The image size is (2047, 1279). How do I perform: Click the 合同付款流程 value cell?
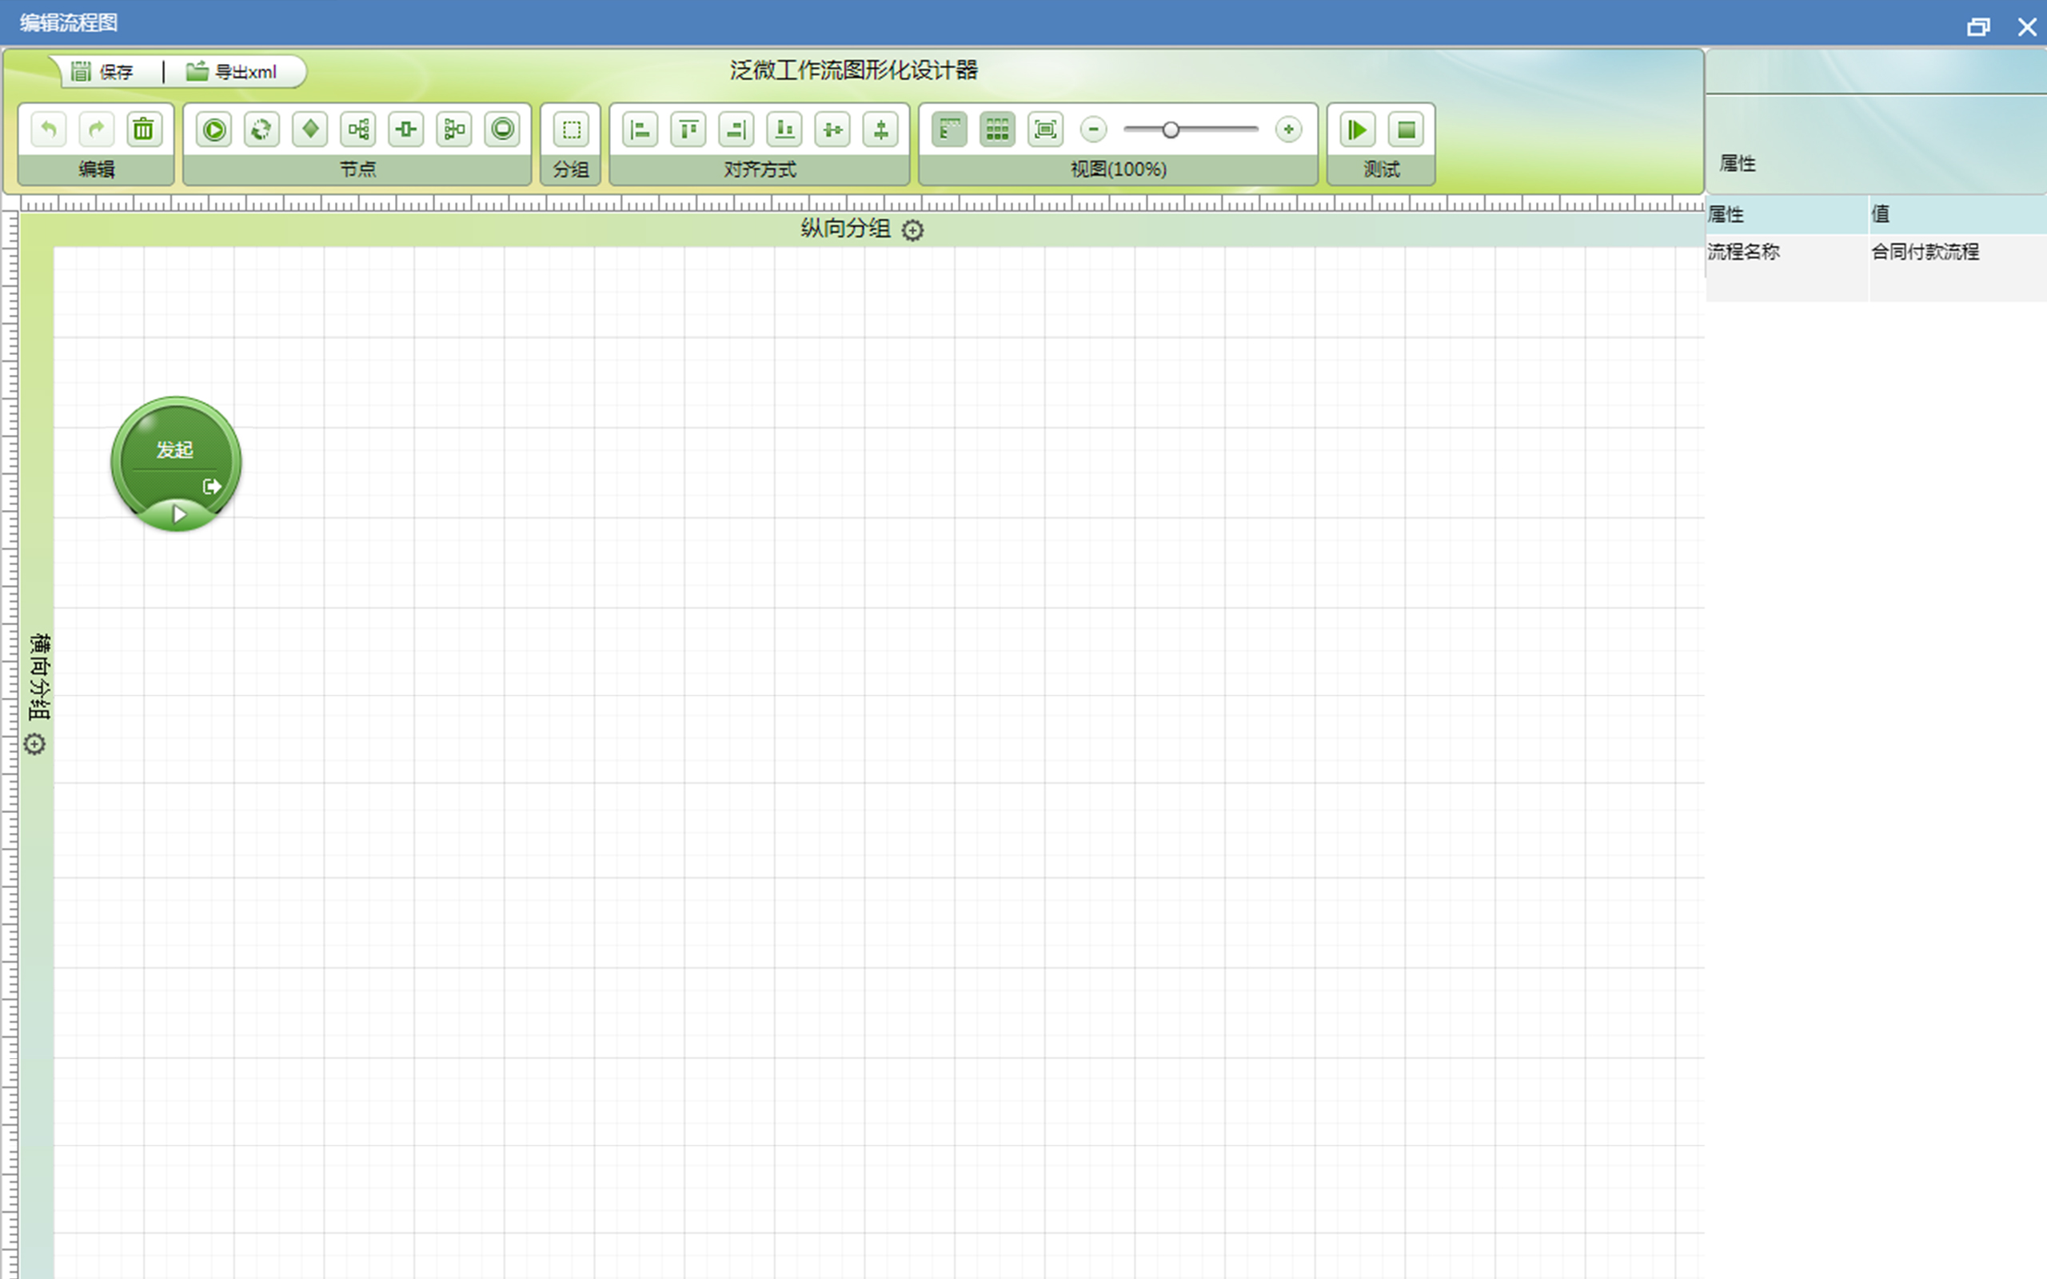click(1925, 252)
